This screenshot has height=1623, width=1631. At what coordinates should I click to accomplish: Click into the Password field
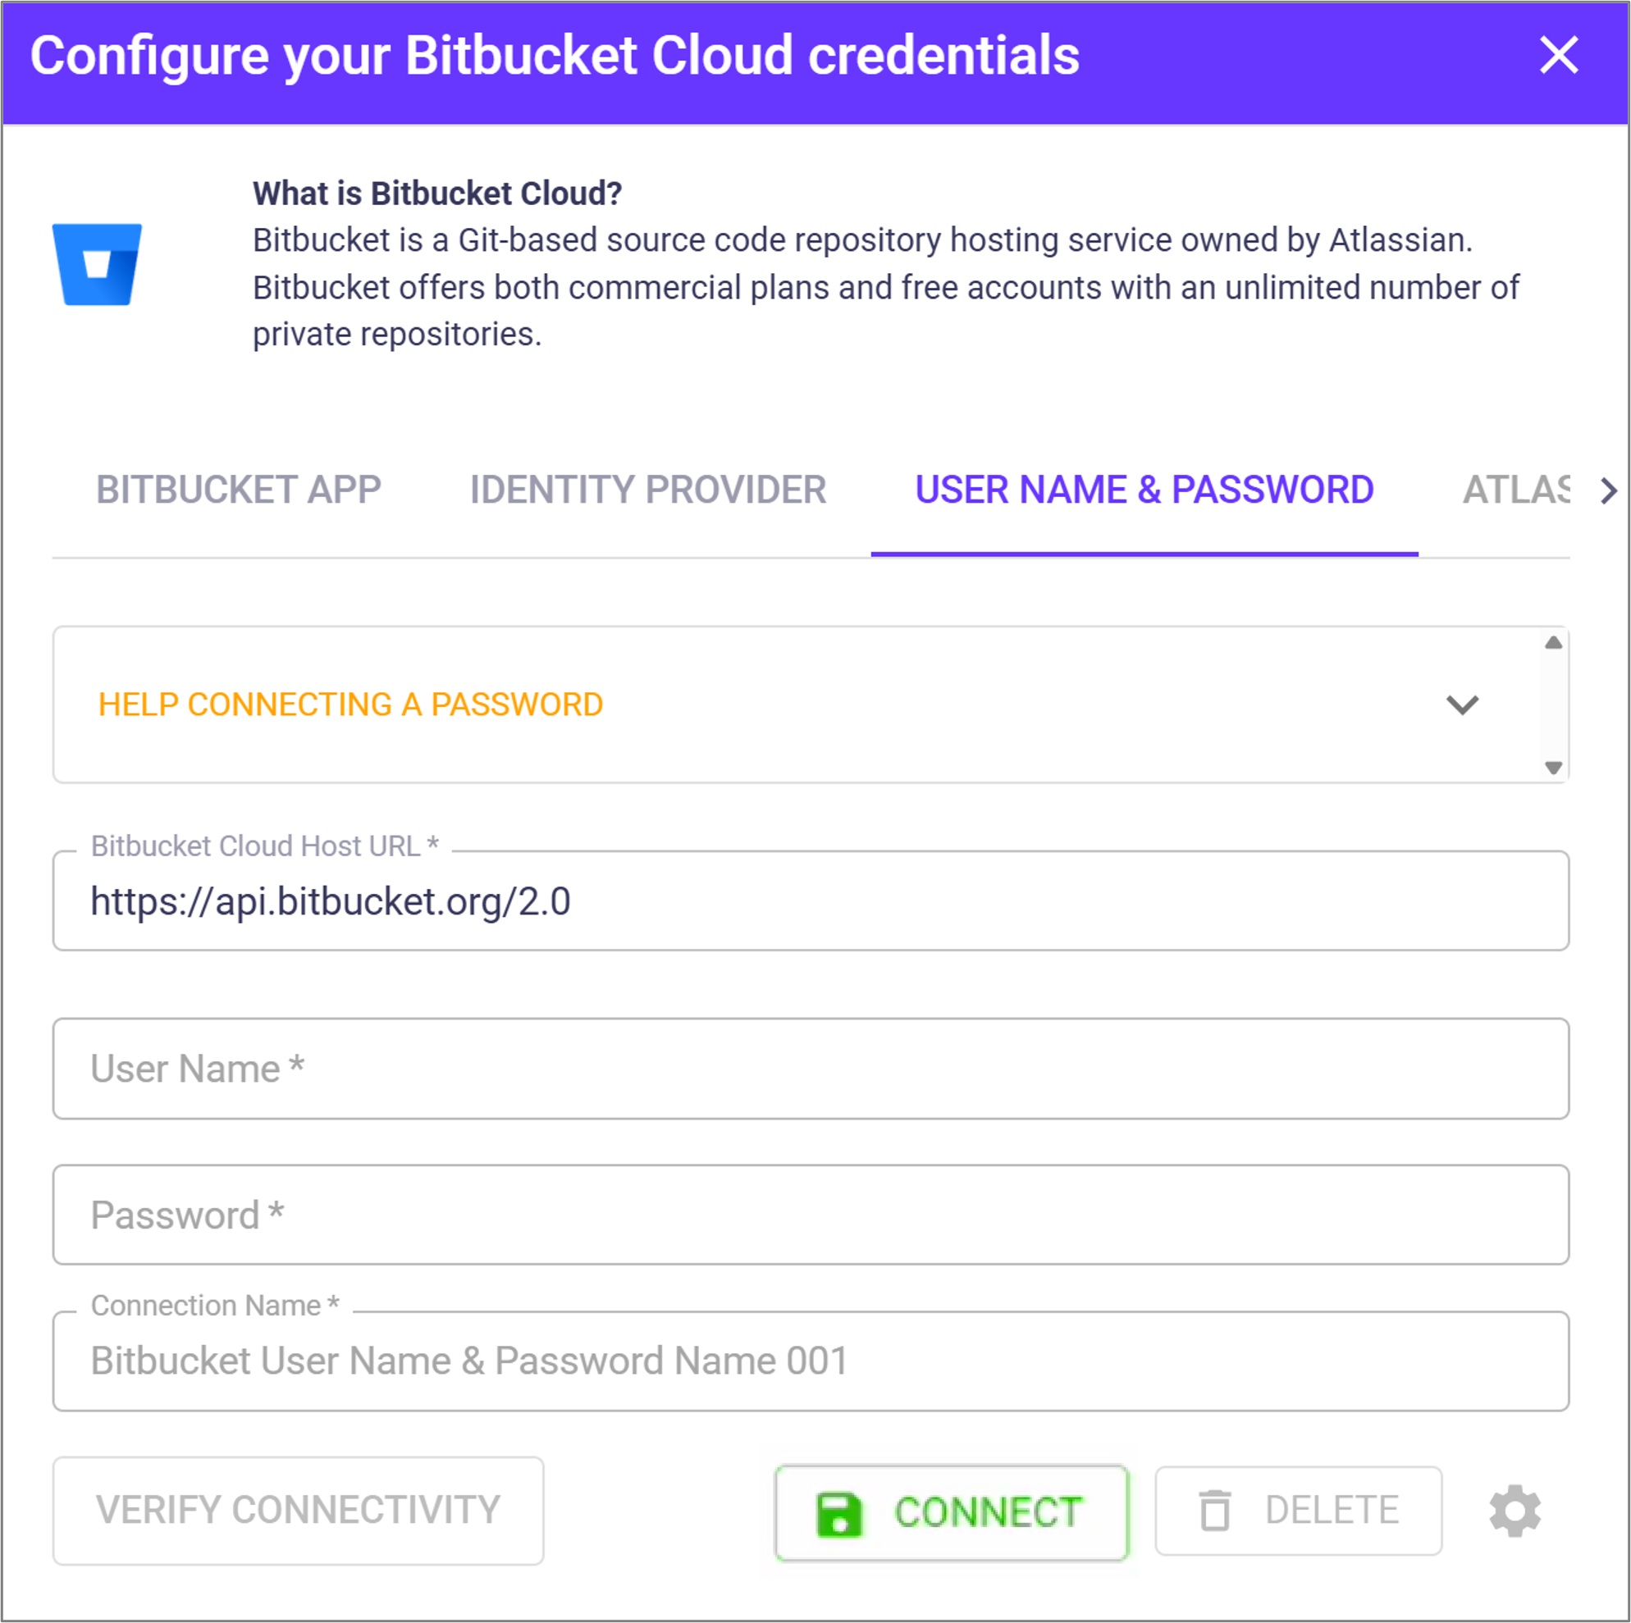click(x=811, y=1215)
